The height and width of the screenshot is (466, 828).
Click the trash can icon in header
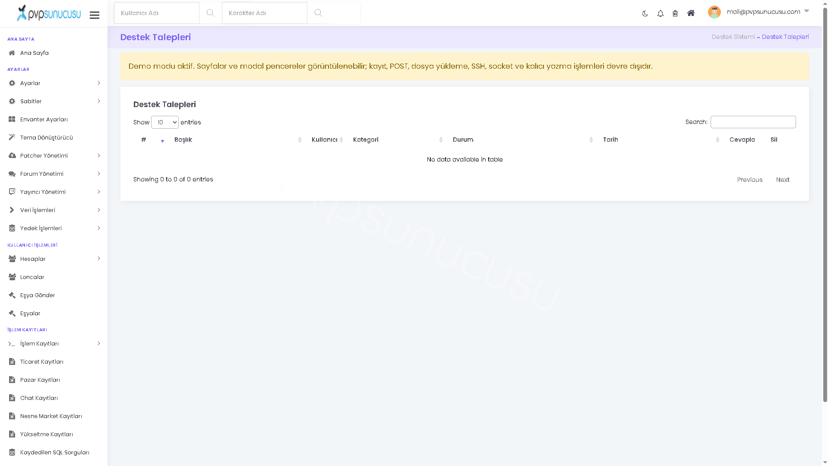(x=675, y=13)
